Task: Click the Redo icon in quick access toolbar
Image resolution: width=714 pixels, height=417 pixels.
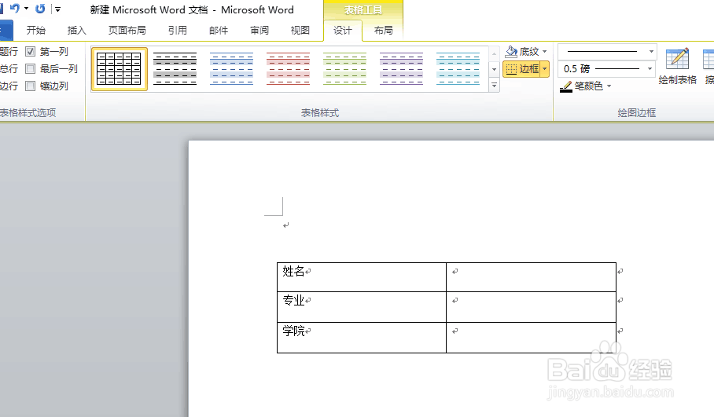Action: click(40, 9)
